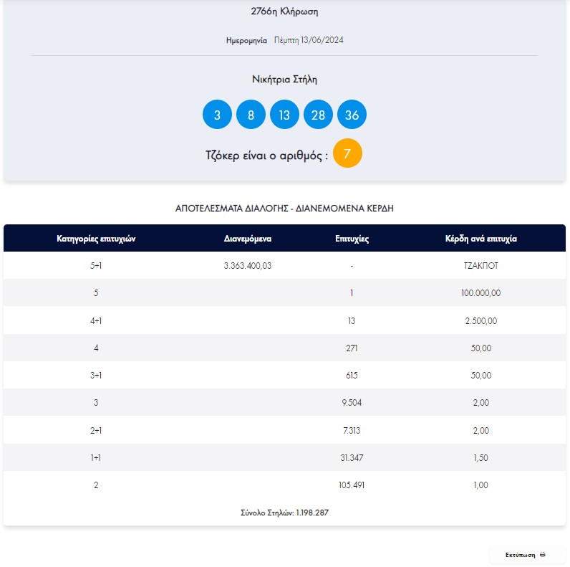The width and height of the screenshot is (570, 567).
Task: Select the 2766η Κλήρωση title
Action: 284,11
